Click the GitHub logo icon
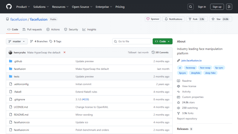 9,7
